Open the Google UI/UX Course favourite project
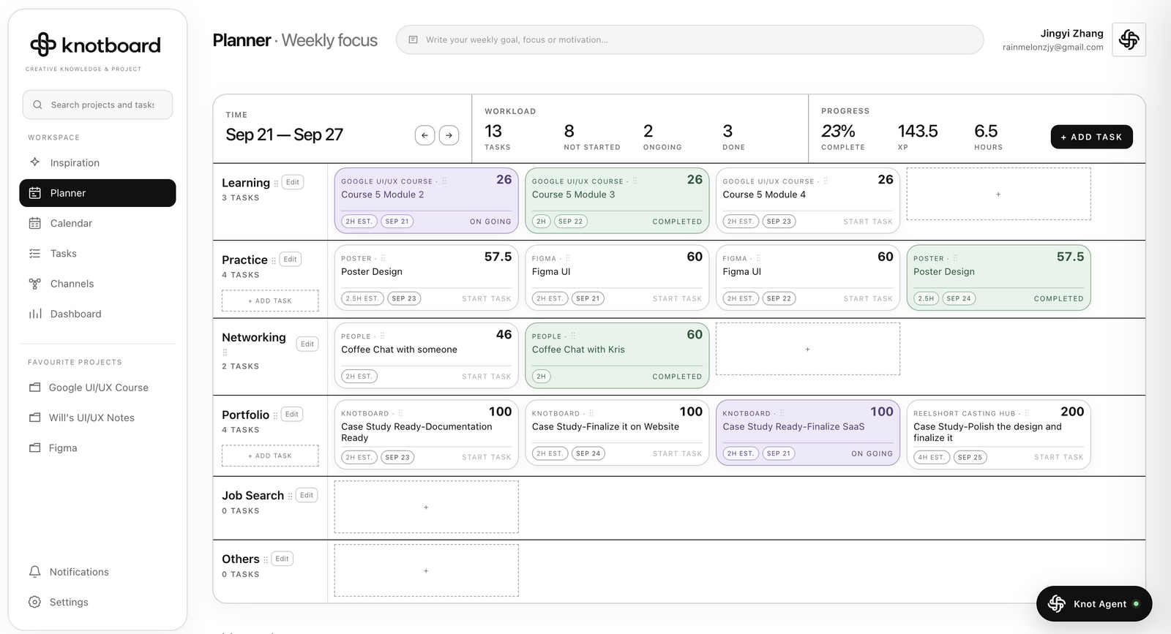 97,388
